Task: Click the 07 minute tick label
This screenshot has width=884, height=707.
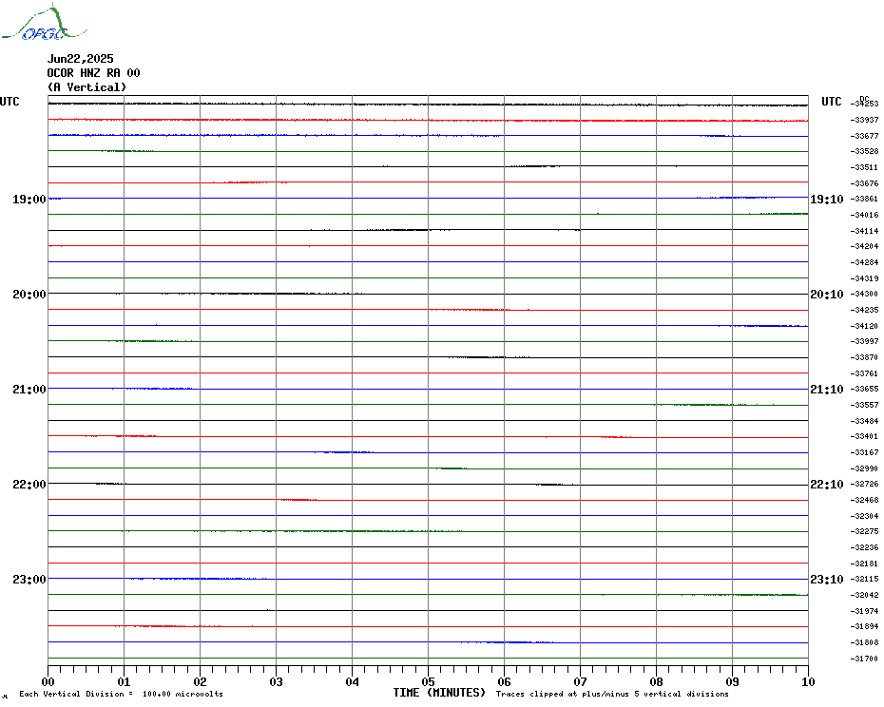Action: click(580, 681)
